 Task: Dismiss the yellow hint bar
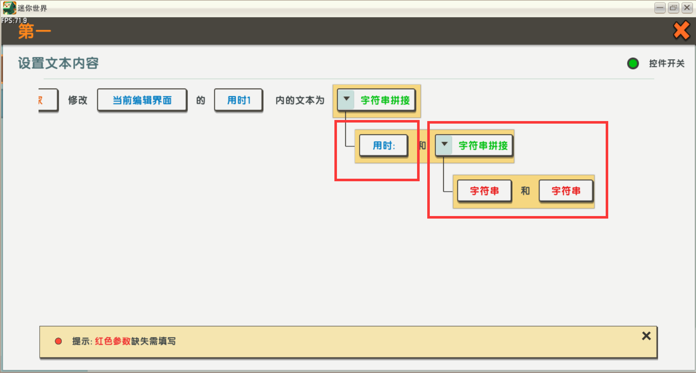pos(646,336)
